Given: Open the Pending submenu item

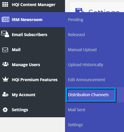Looking at the screenshot, I should (76, 20).
